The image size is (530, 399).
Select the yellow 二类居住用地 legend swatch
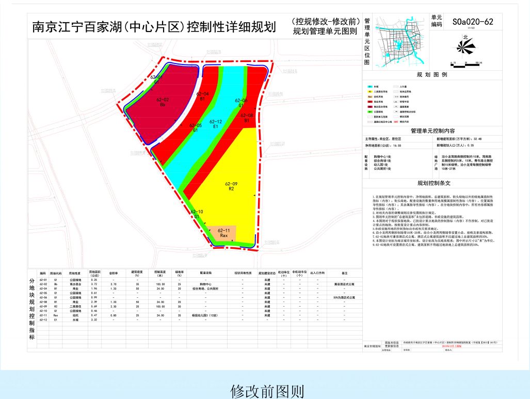tap(370, 92)
